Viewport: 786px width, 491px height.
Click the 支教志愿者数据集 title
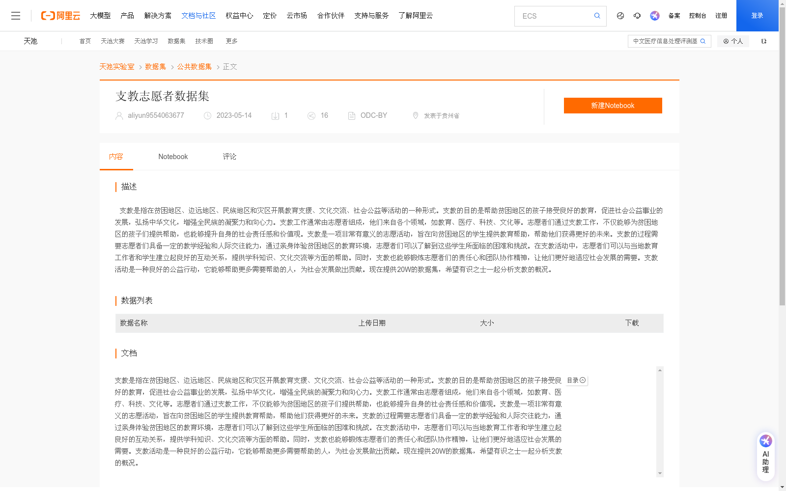(163, 96)
